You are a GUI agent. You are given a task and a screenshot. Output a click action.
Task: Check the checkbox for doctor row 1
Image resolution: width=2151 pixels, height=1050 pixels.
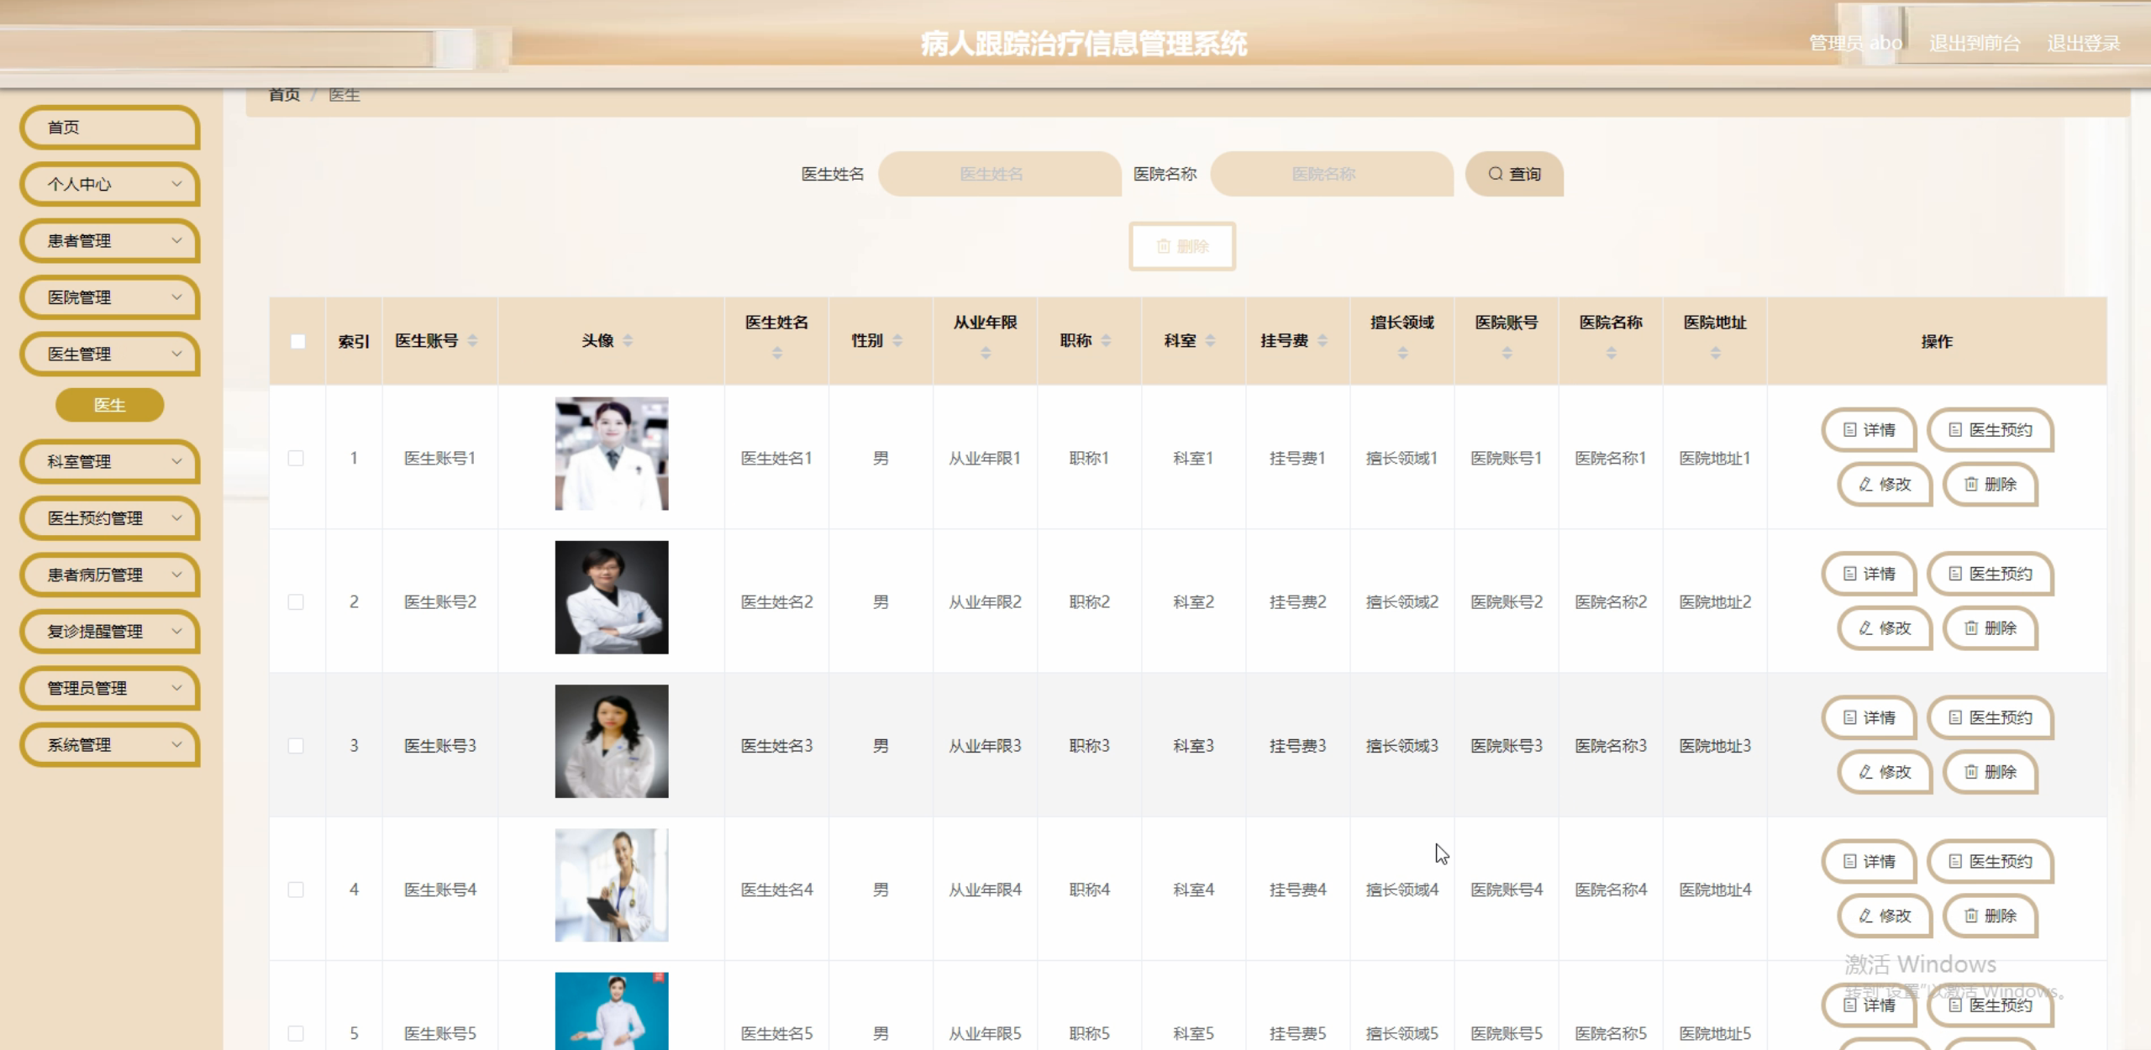click(296, 459)
